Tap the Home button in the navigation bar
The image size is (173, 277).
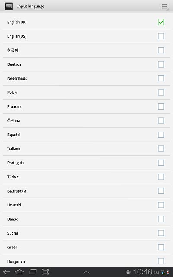point(19,272)
